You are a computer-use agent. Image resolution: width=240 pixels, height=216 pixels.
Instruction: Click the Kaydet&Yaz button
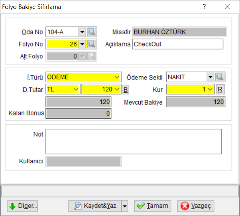[95, 206]
